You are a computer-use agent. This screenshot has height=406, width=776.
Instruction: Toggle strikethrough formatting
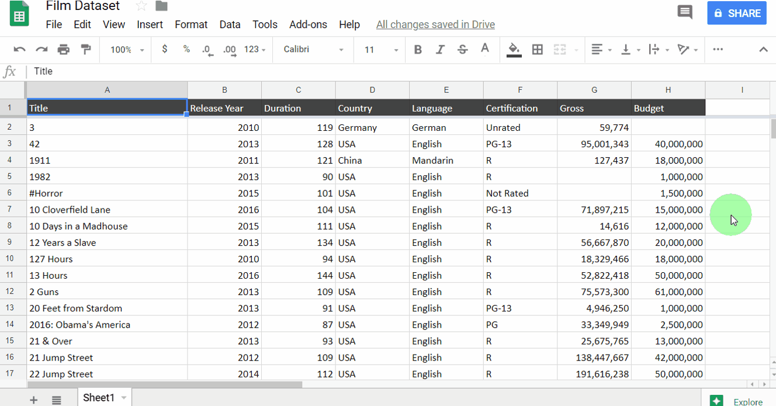pyautogui.click(x=462, y=50)
